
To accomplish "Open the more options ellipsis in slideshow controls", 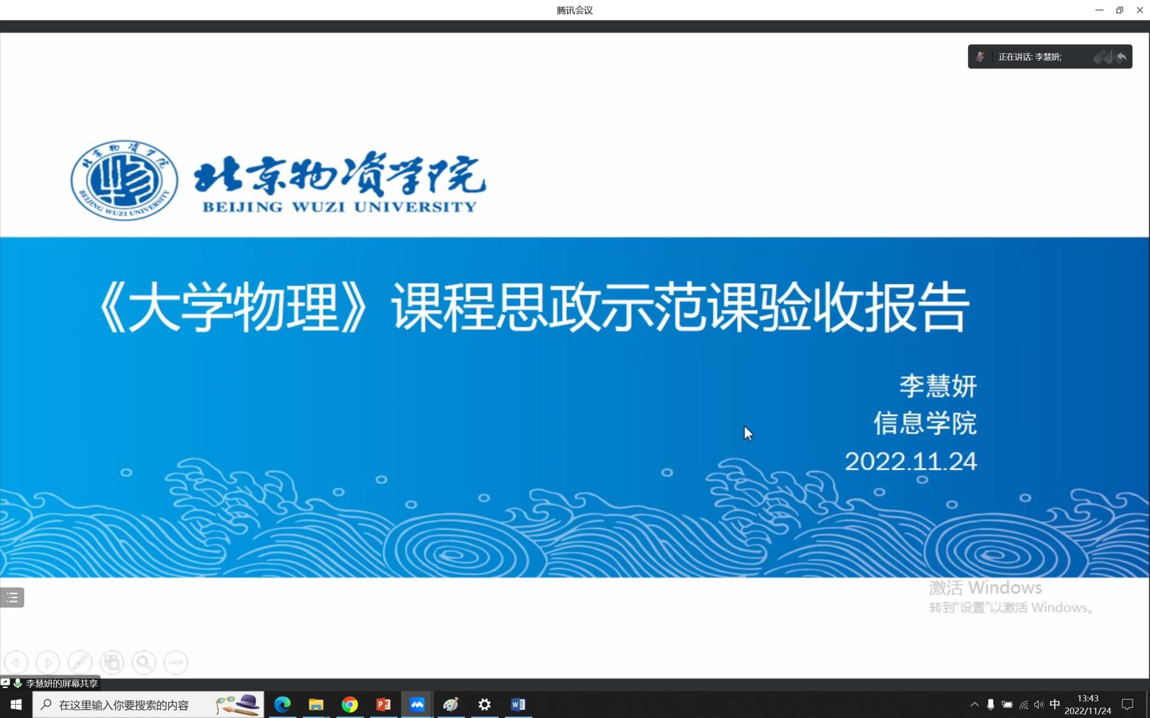I will tap(176, 662).
